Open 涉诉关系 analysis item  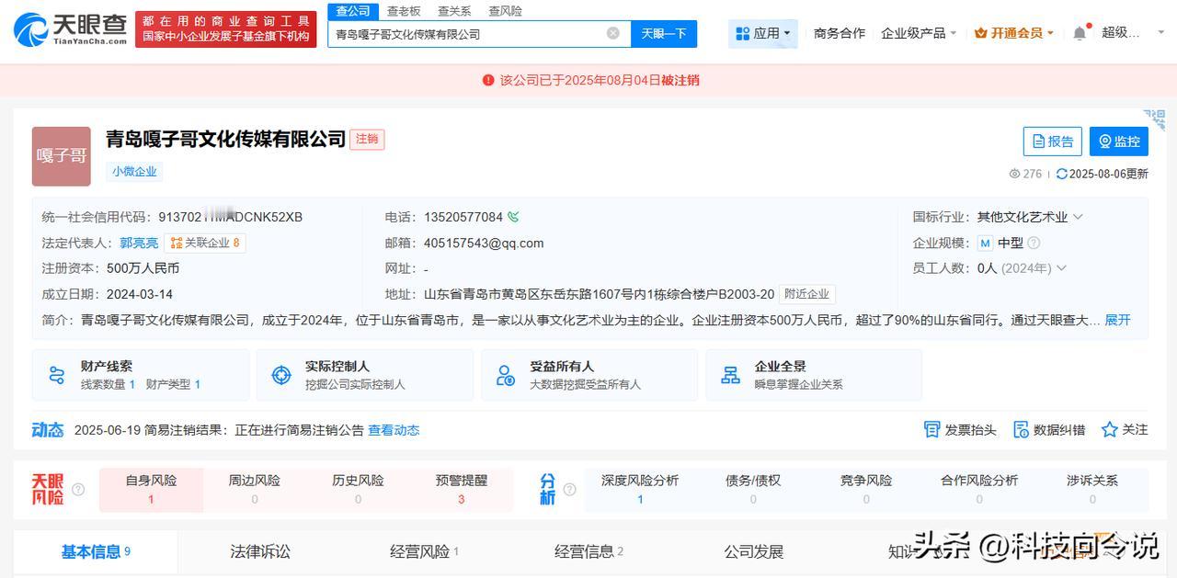click(x=1092, y=490)
